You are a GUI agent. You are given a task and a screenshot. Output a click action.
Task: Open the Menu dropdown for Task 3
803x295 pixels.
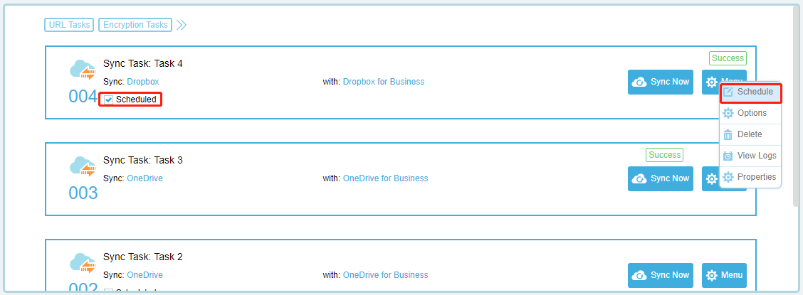click(710, 178)
